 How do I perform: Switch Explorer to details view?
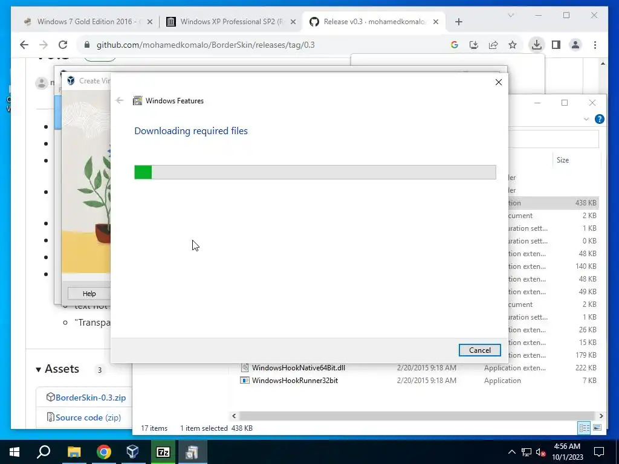click(584, 428)
